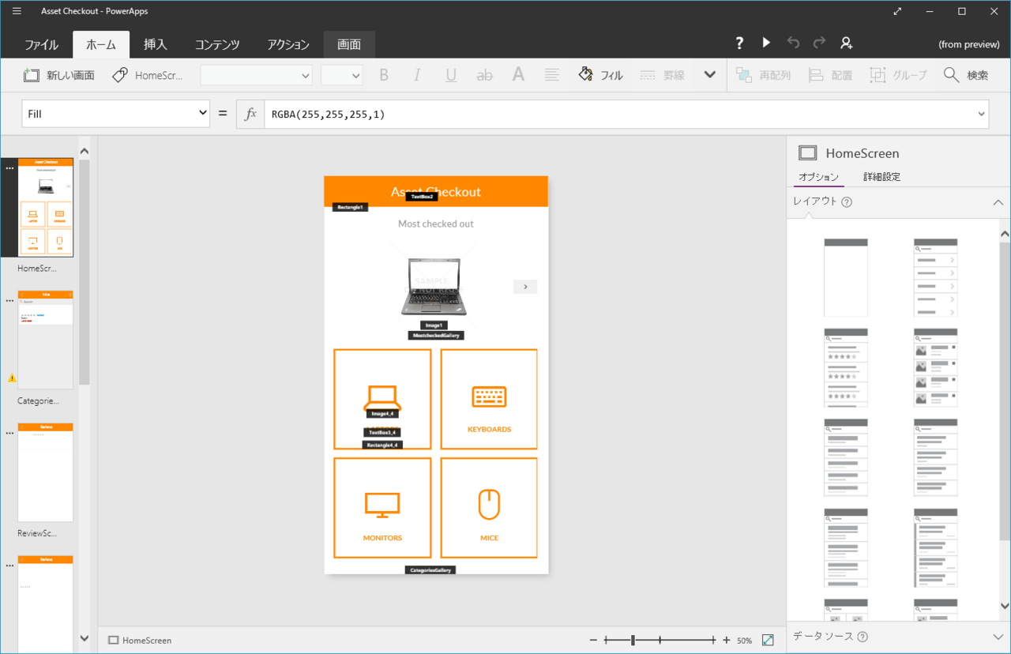This screenshot has width=1011, height=654.
Task: Switch to the コンテンツ tab
Action: 217,44
